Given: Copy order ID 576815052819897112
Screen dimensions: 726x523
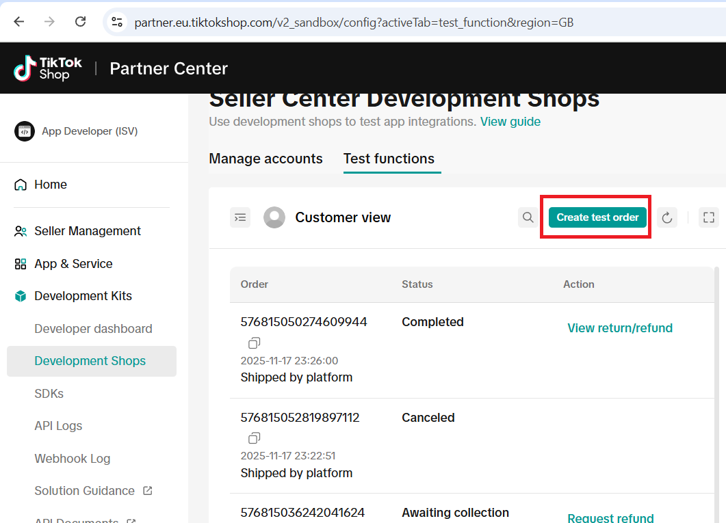Looking at the screenshot, I should (255, 438).
